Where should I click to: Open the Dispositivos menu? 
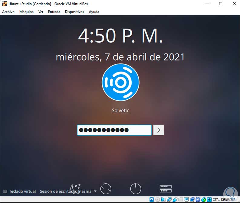click(74, 12)
